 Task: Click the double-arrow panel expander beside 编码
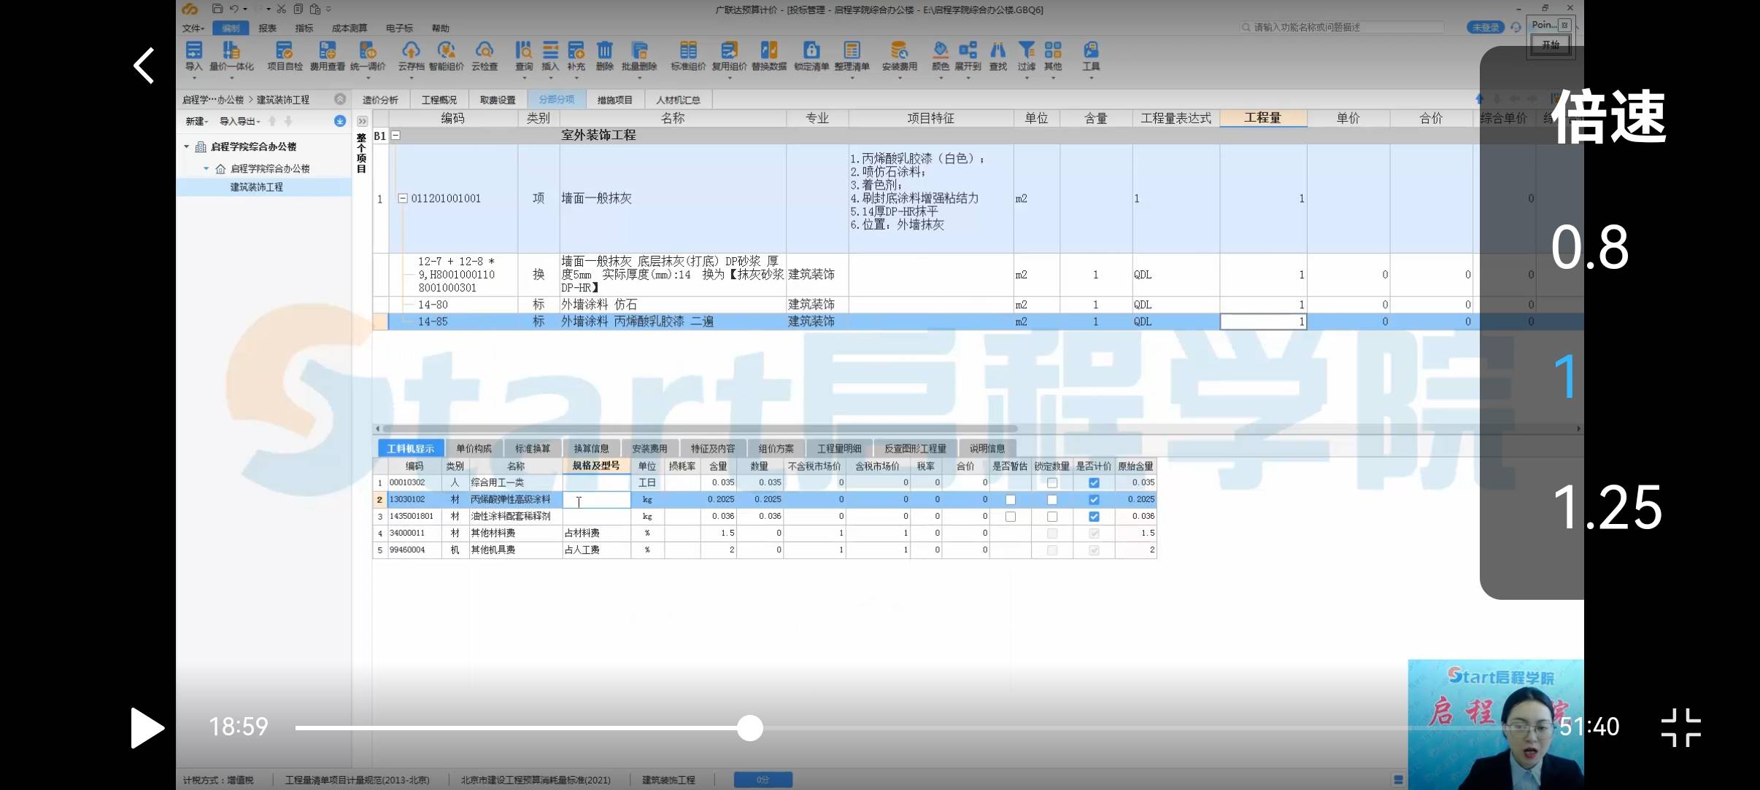pyautogui.click(x=362, y=121)
